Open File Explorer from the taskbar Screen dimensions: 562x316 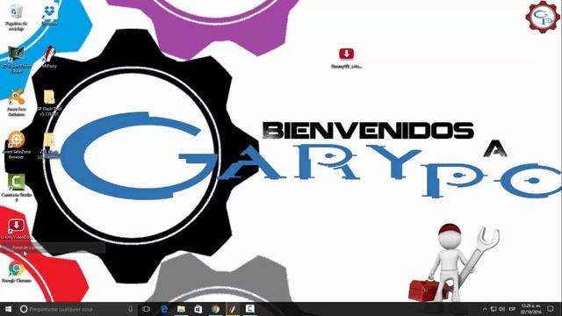click(x=181, y=309)
